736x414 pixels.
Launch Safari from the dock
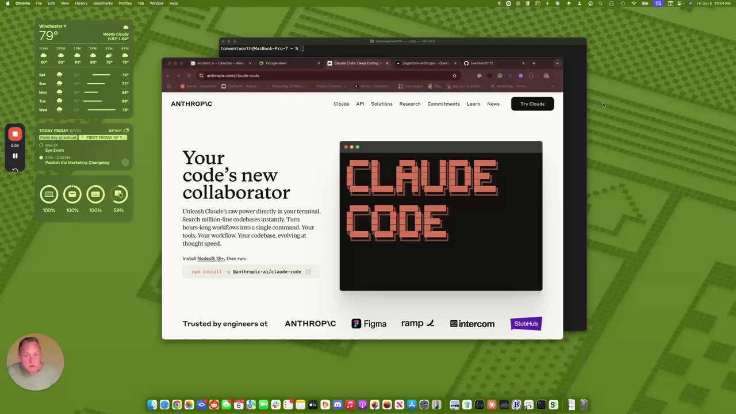[x=164, y=405]
